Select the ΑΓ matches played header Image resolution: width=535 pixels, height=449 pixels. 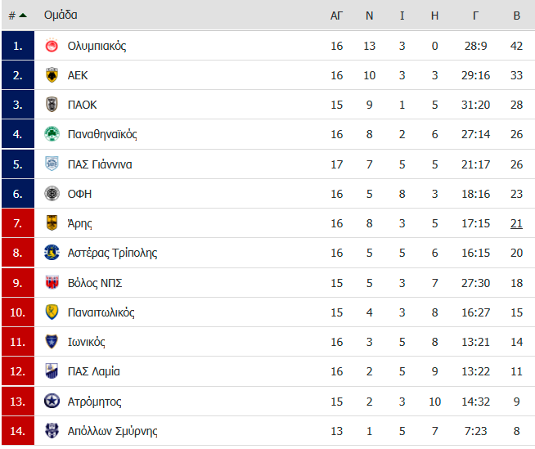[336, 16]
